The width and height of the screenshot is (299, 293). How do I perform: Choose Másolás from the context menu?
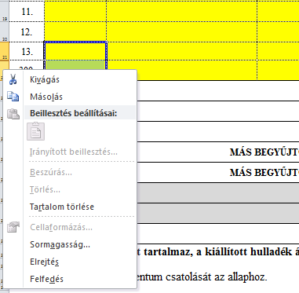pos(46,97)
